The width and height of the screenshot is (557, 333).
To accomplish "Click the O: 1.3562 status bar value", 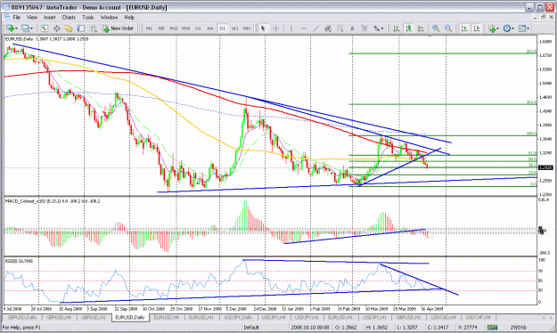I will [345, 327].
